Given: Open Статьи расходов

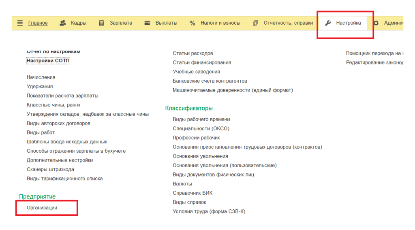Looking at the screenshot, I should (x=193, y=53).
